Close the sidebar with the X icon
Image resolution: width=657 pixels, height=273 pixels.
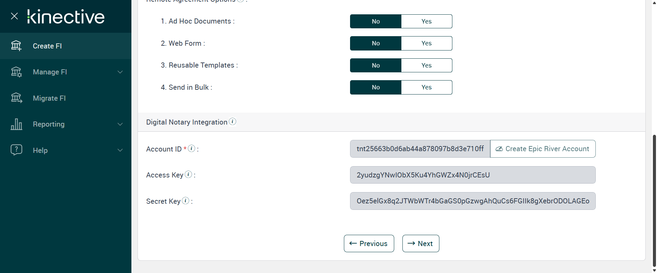click(x=14, y=16)
